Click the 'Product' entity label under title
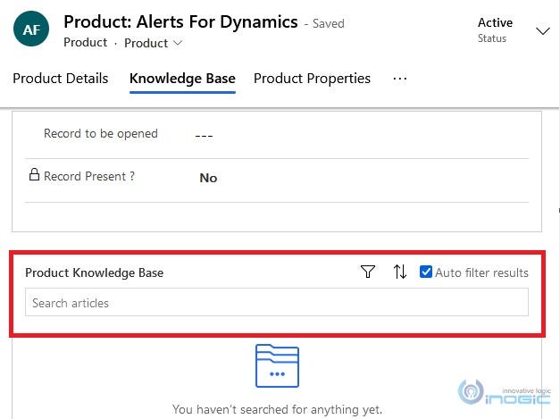 point(86,43)
